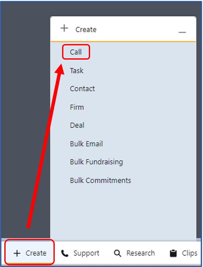
Task: Open the Research text label in the bottom bar
Action: click(141, 253)
